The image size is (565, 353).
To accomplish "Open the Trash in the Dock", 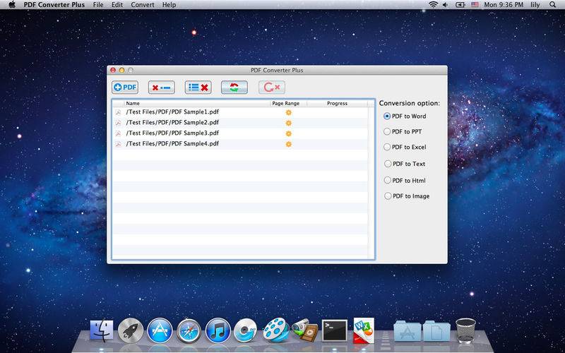I will (465, 330).
